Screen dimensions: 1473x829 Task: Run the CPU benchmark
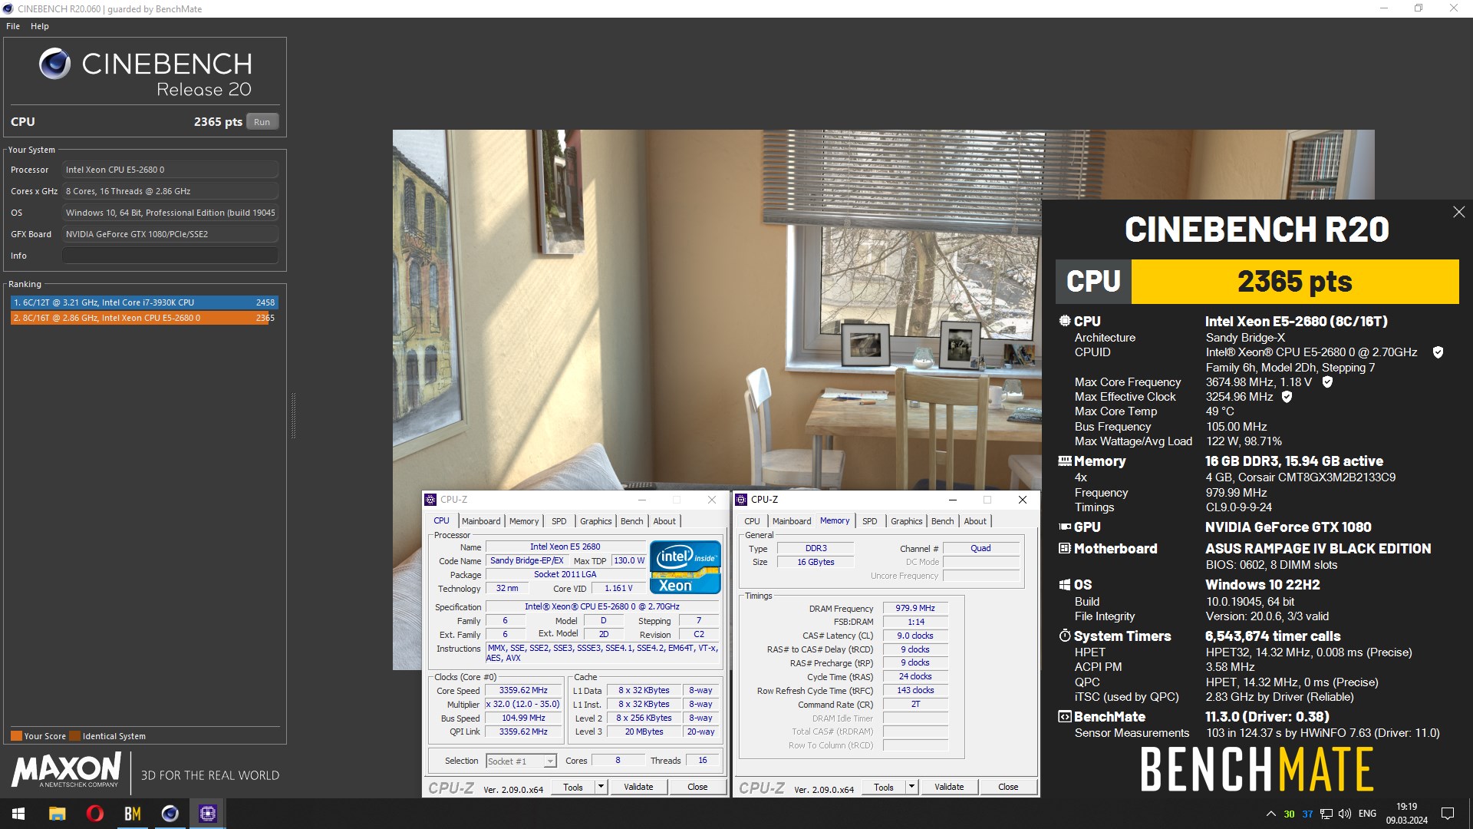tap(262, 122)
